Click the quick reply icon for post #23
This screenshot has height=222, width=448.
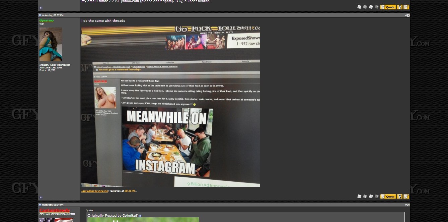pyautogui.click(x=406, y=197)
